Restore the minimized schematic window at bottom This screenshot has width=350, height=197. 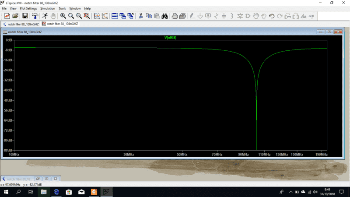(38, 179)
